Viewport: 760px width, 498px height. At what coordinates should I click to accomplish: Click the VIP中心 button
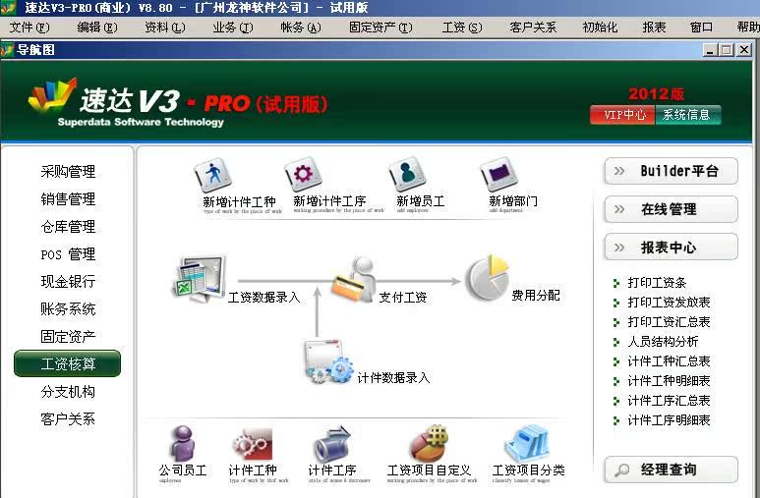coord(623,115)
